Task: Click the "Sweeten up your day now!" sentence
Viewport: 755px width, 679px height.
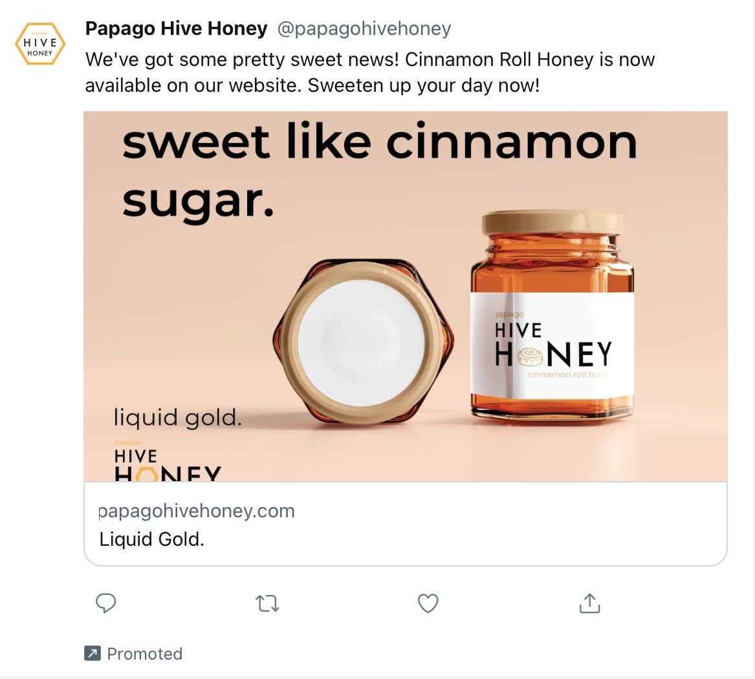Action: click(x=423, y=85)
